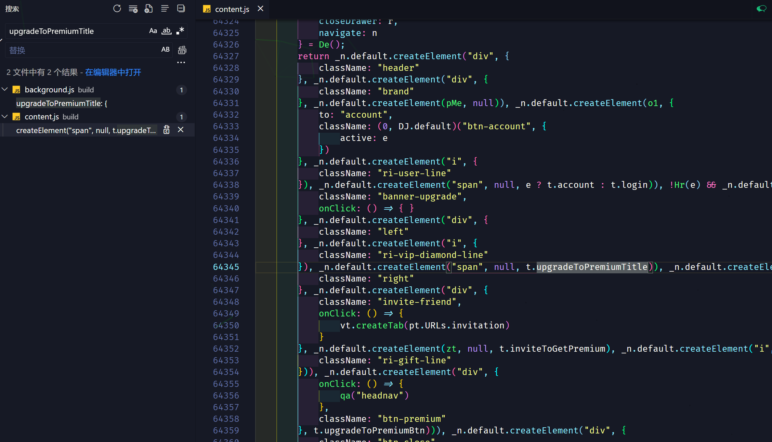
Task: Dismiss the content.js search match
Action: click(181, 130)
